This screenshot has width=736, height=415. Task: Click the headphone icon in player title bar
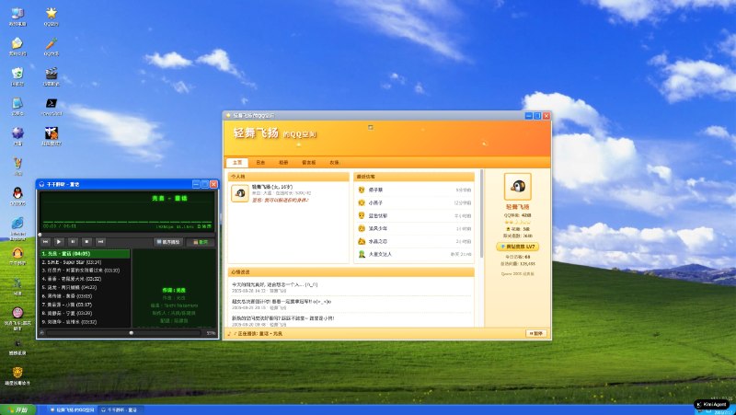pyautogui.click(x=41, y=185)
